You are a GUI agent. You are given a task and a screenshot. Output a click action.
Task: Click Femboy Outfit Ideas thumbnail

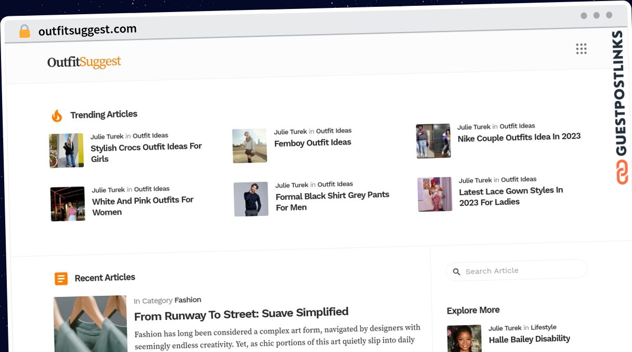(250, 146)
